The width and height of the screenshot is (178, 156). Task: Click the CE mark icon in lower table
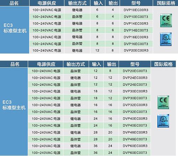click(163, 102)
